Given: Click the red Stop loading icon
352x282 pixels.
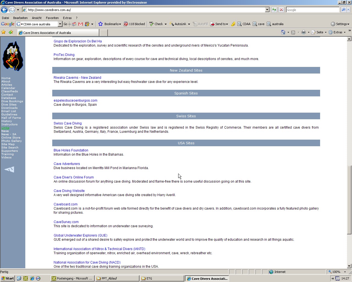Looking at the screenshot, I should 281,10.
